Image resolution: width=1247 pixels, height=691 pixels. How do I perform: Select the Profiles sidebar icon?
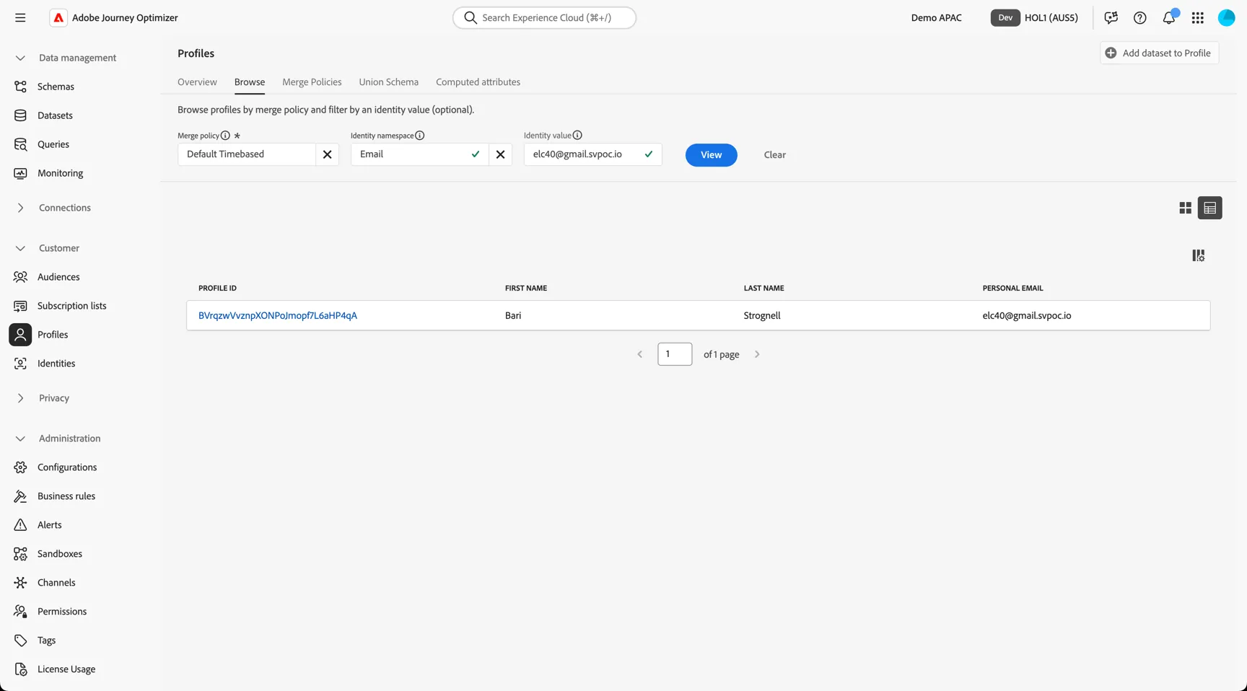[20, 335]
